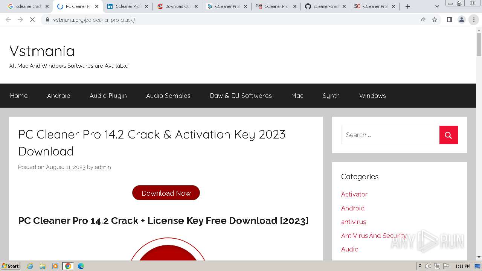This screenshot has width=482, height=271.
Task: Open the Mac menu item
Action: click(x=297, y=96)
